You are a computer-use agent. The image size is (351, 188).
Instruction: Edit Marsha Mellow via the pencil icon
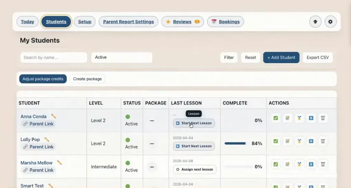pos(59,162)
